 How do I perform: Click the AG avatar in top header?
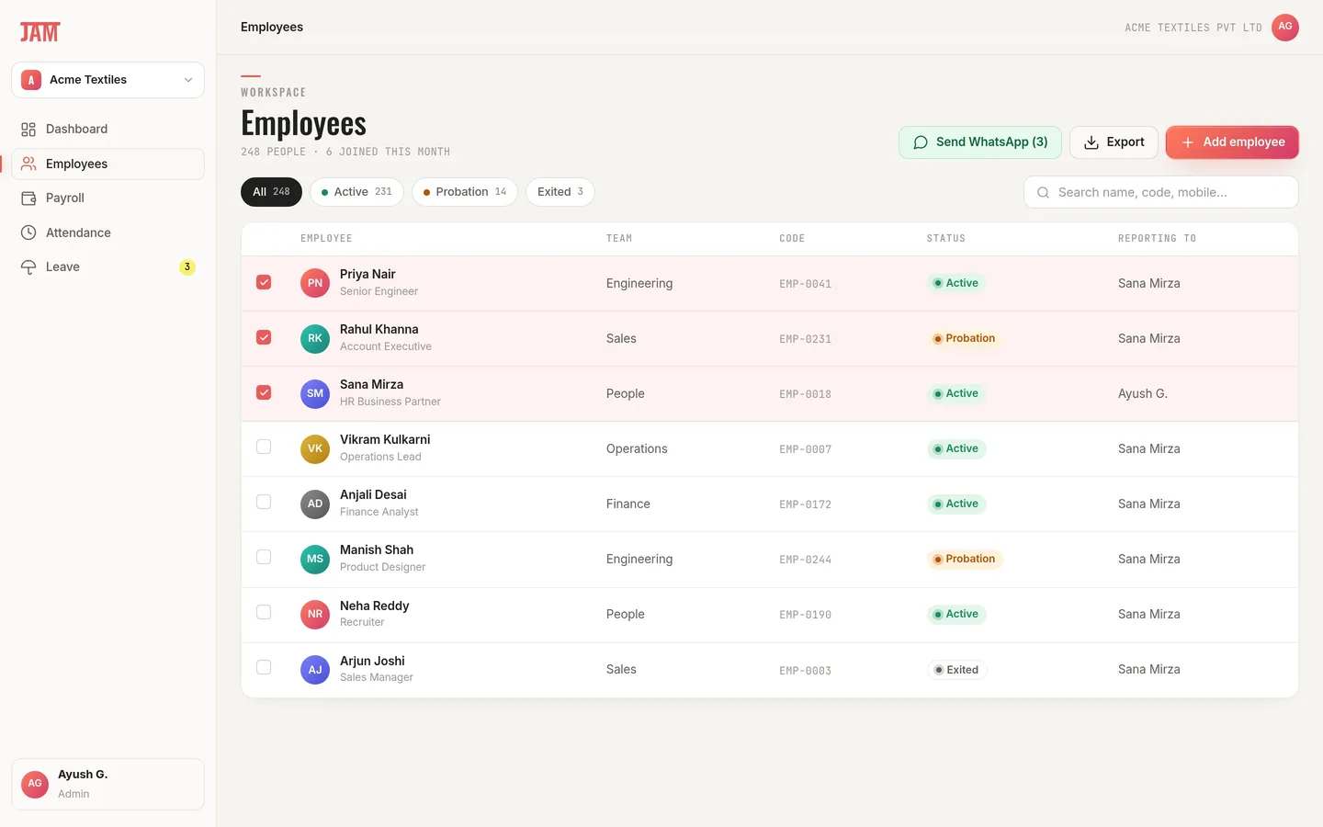1284,27
